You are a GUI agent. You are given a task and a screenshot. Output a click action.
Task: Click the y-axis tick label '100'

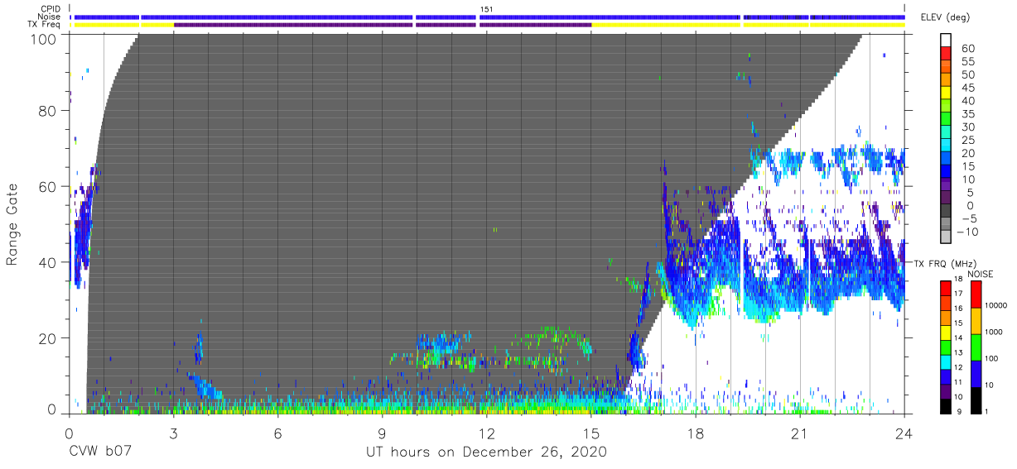45,38
